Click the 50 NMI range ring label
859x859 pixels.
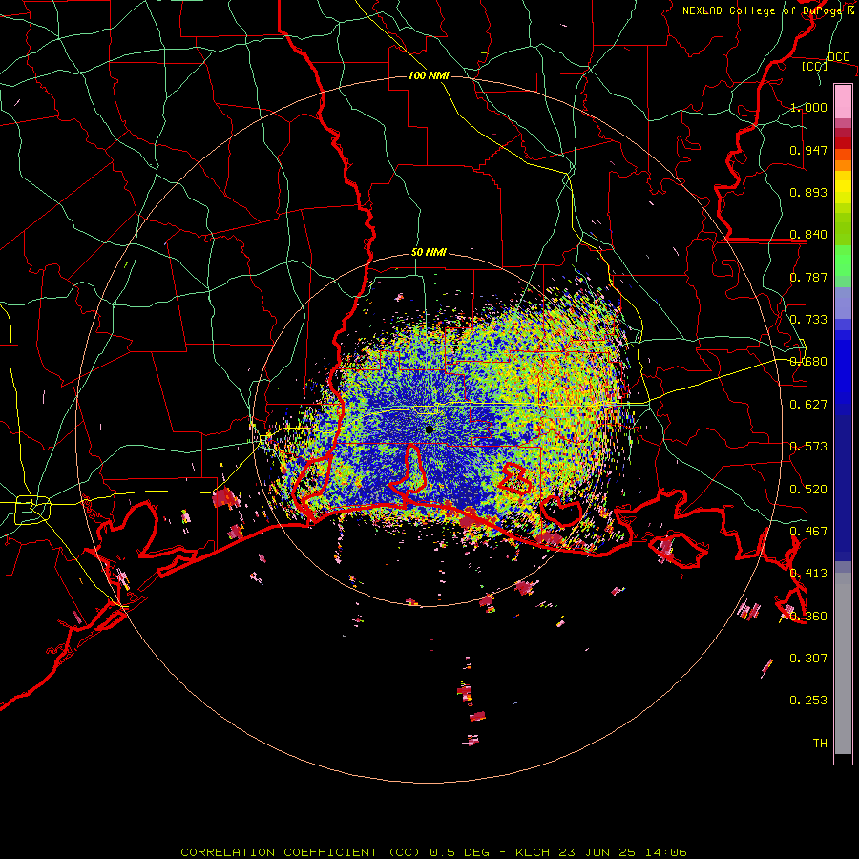pyautogui.click(x=429, y=253)
